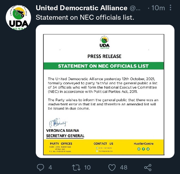This screenshot has height=174, width=180.
Task: Click the likes count 48
Action: click(x=124, y=168)
